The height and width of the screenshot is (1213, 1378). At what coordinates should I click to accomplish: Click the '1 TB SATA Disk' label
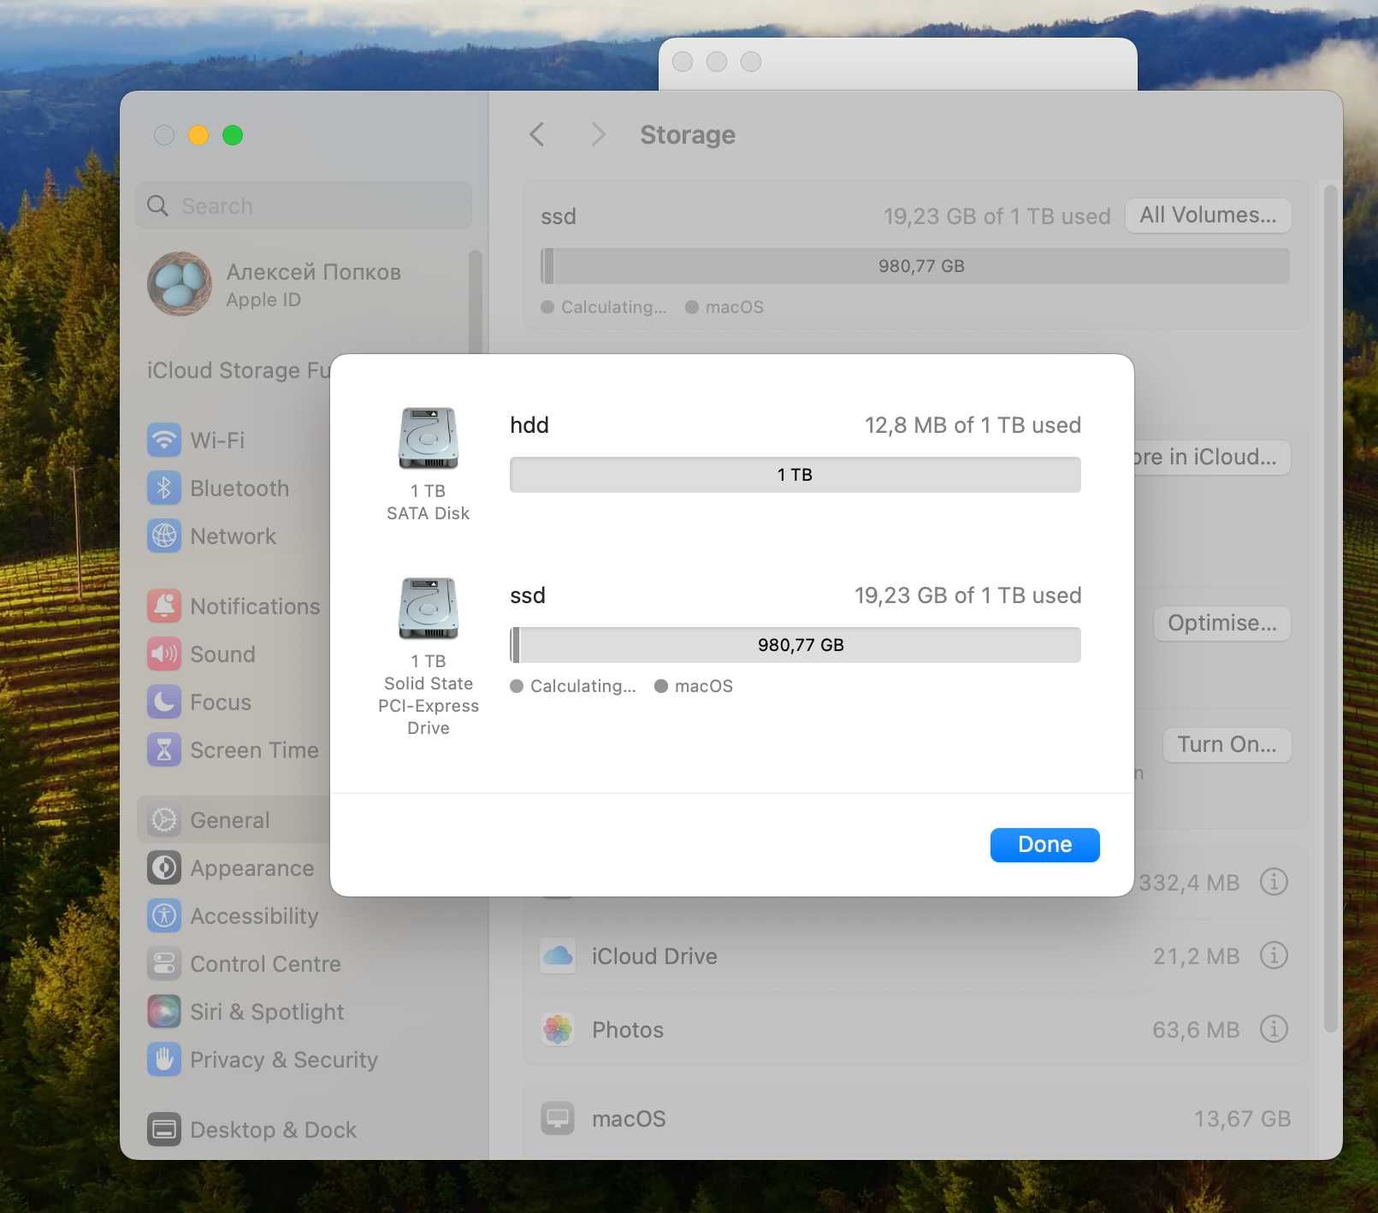[x=428, y=502]
